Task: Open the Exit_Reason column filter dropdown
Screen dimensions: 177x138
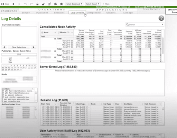Action: point(160,104)
